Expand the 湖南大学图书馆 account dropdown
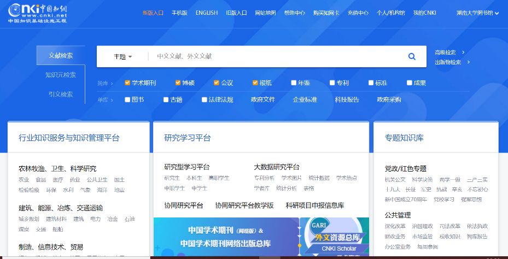Viewport: 508px width, 259px height. pyautogui.click(x=477, y=13)
